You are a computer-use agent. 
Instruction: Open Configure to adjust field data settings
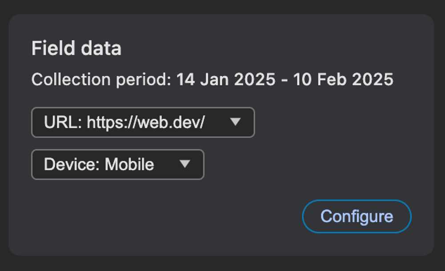coord(356,216)
